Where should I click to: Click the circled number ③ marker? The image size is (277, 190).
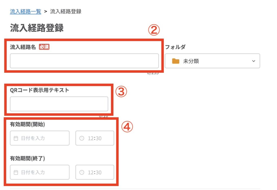click(x=121, y=92)
